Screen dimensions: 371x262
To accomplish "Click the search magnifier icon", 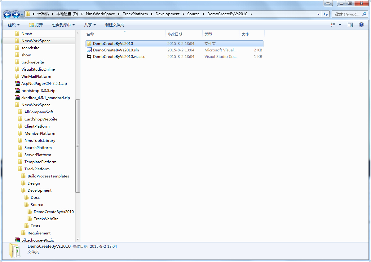I will 364,14.
